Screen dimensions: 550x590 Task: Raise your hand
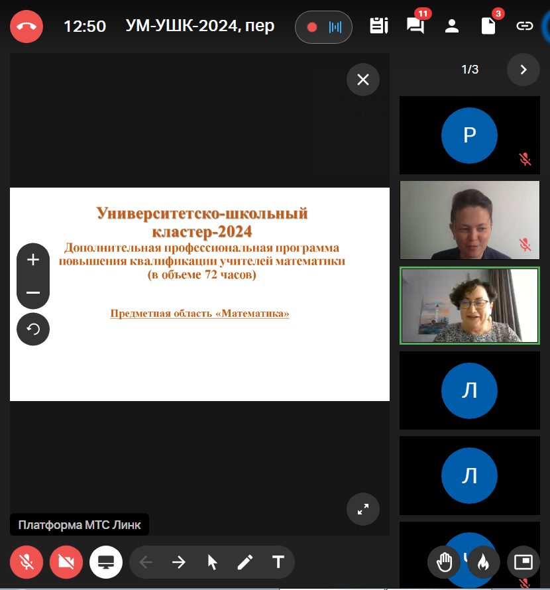click(x=444, y=562)
